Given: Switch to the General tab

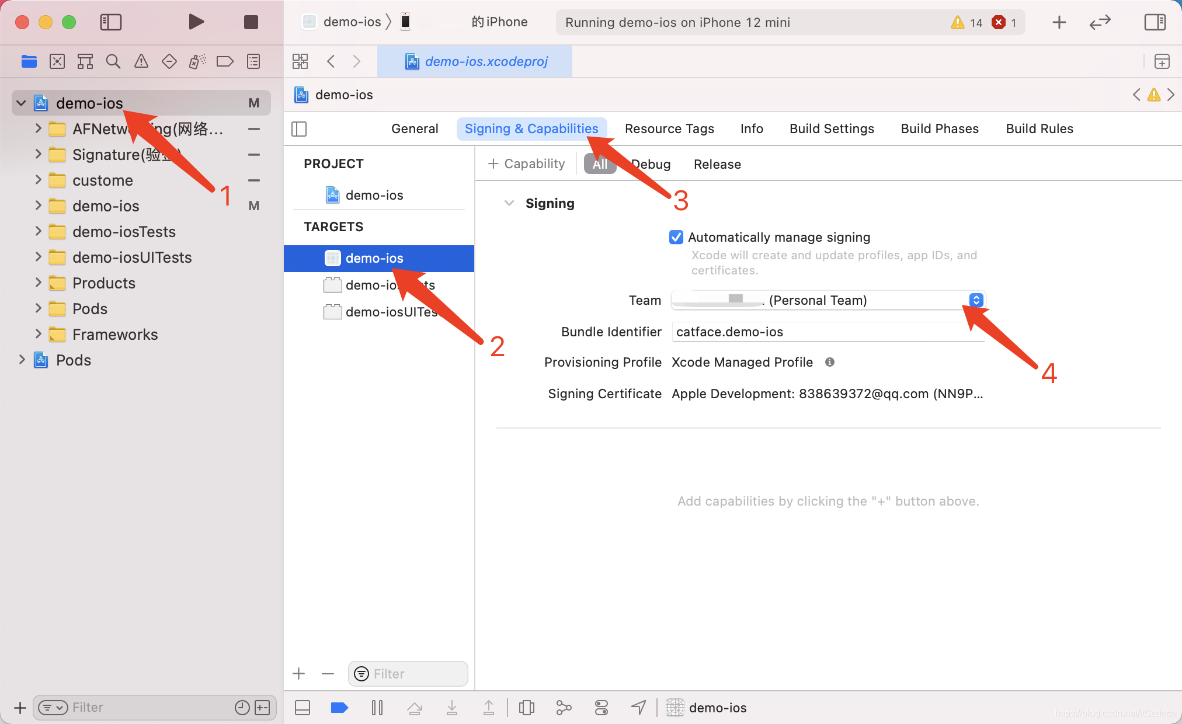Looking at the screenshot, I should point(415,128).
